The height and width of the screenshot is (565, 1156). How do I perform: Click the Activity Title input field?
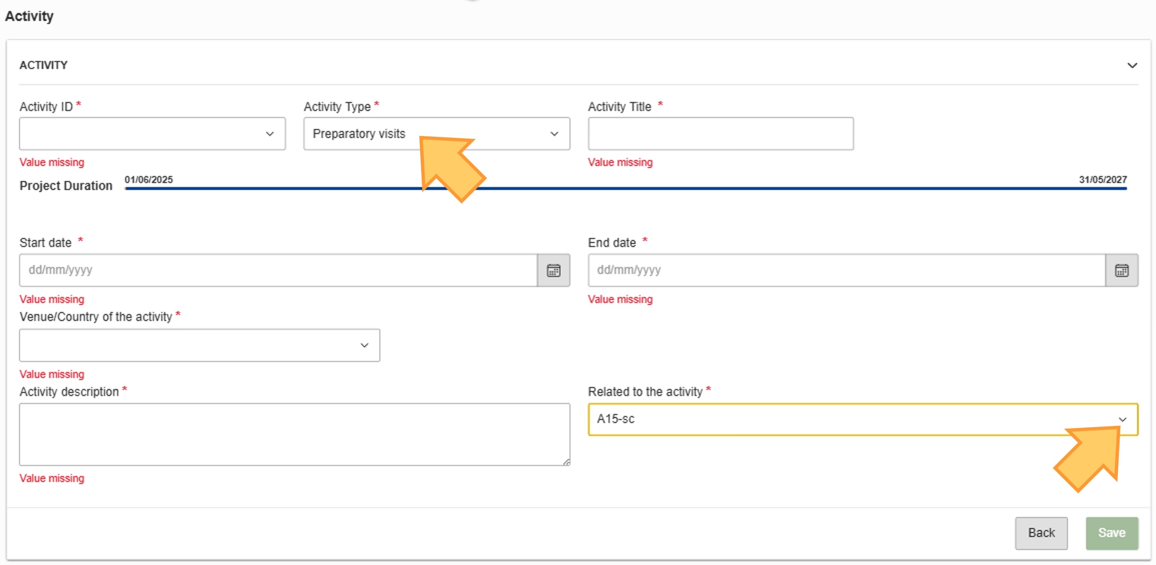pos(721,134)
